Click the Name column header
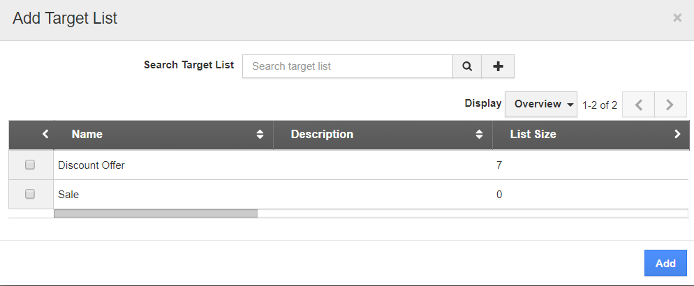 point(87,135)
